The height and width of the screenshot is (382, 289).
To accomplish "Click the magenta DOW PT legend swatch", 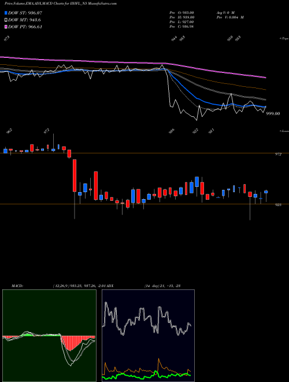I will (x=6, y=27).
